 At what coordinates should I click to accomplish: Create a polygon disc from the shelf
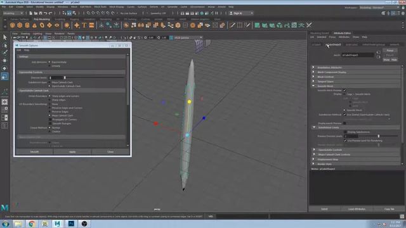click(x=56, y=25)
